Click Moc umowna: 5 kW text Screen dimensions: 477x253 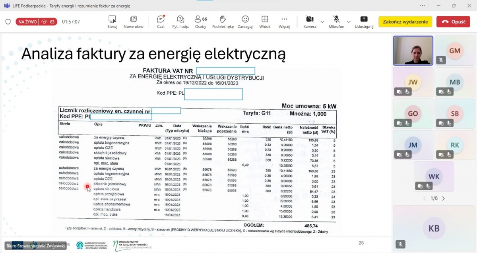click(x=309, y=106)
